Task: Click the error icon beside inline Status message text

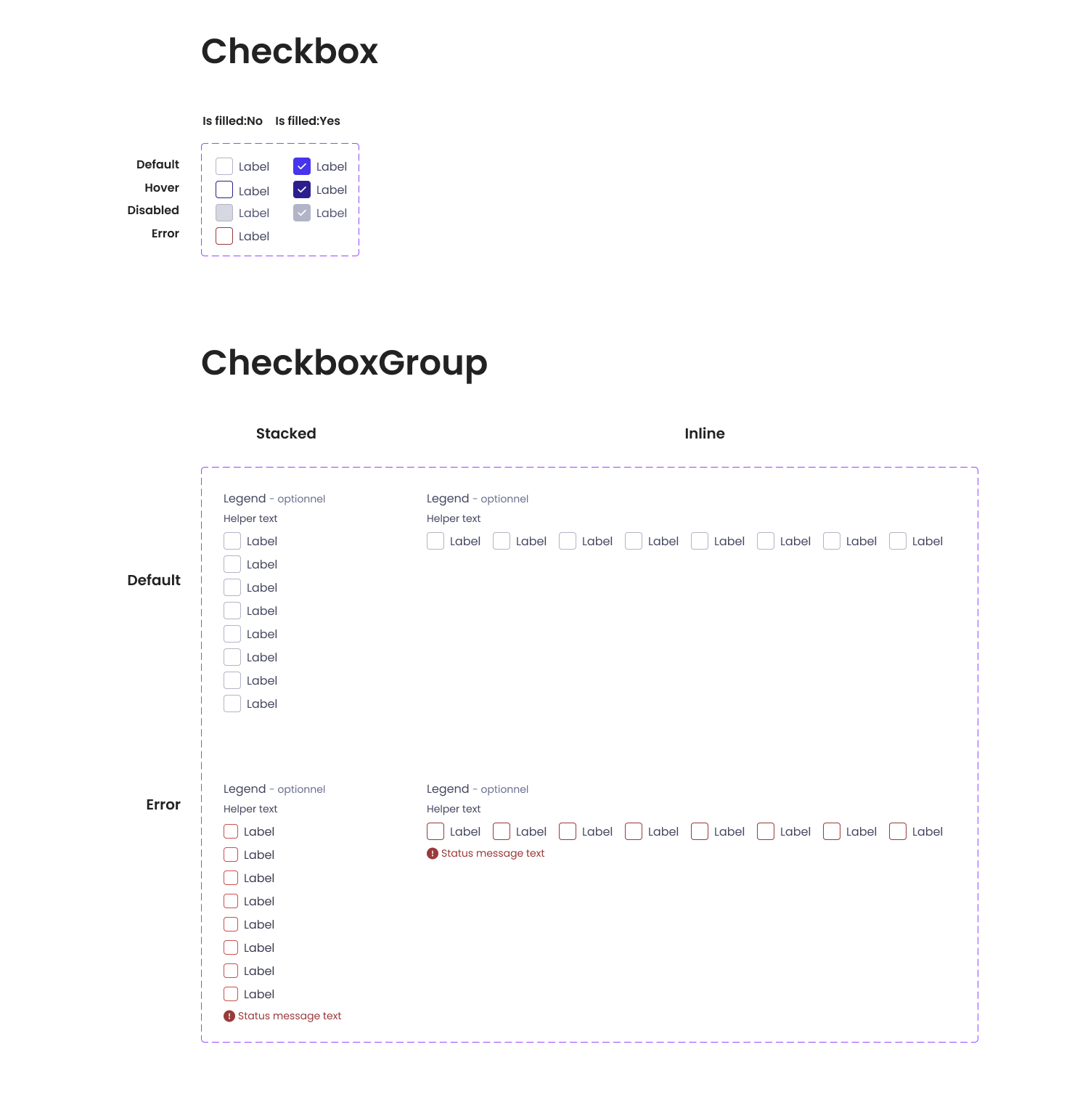Action: [433, 853]
